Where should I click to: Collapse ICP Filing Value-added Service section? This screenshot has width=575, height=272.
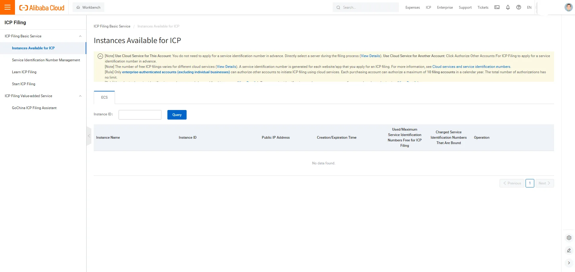point(80,96)
